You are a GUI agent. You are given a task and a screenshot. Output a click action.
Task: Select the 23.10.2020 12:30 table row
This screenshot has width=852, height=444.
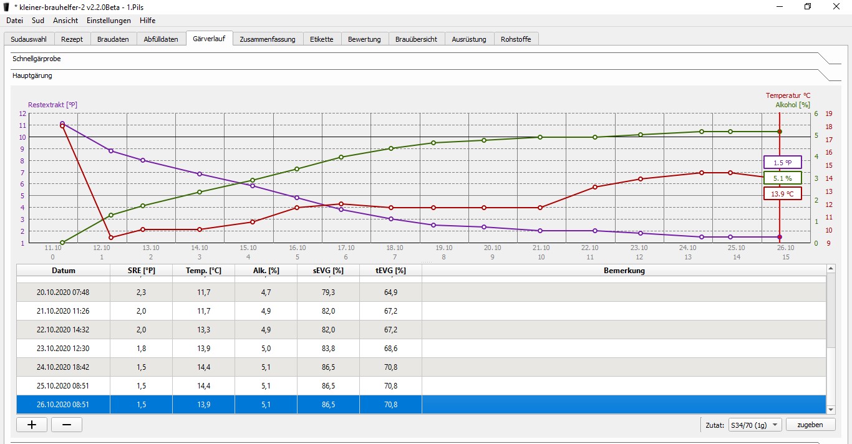click(63, 349)
